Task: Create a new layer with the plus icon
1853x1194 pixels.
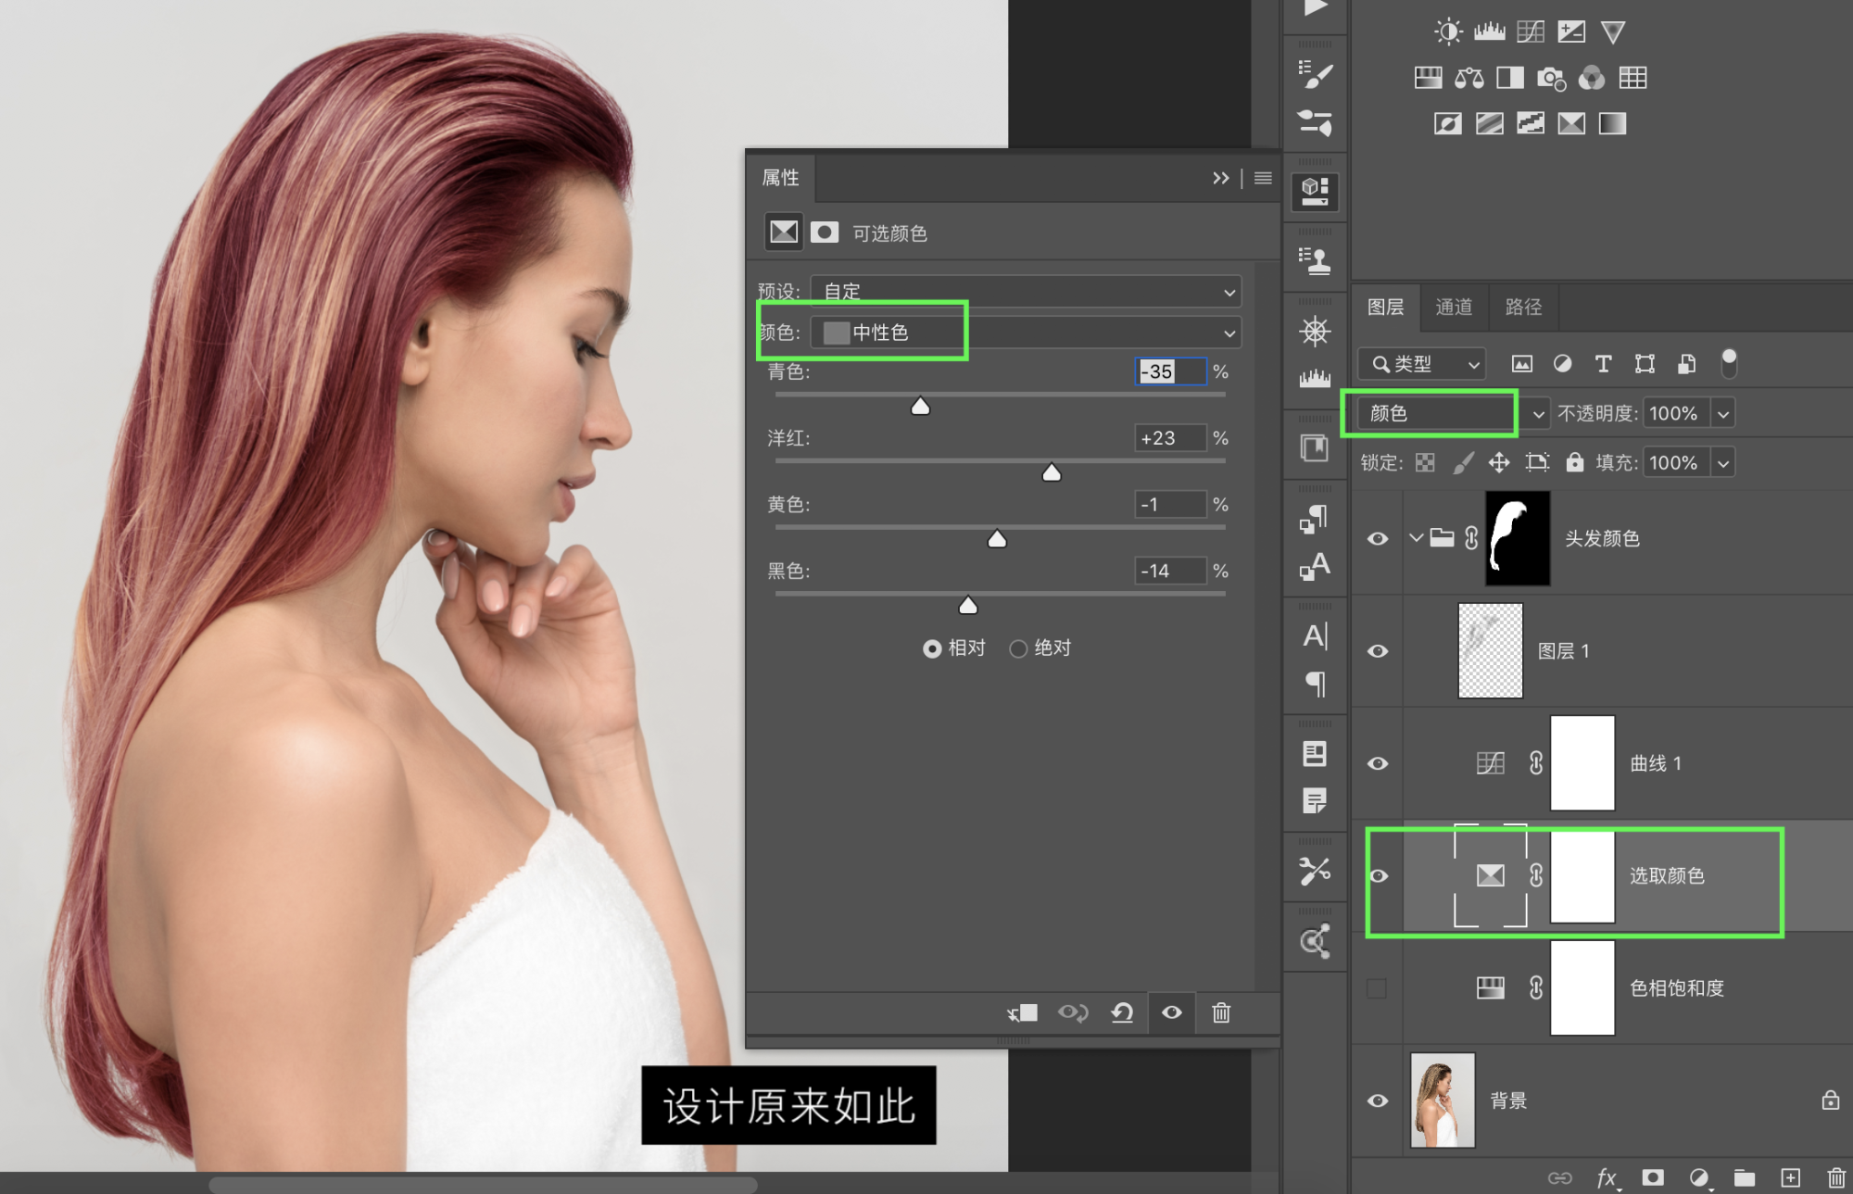Action: click(1790, 1177)
